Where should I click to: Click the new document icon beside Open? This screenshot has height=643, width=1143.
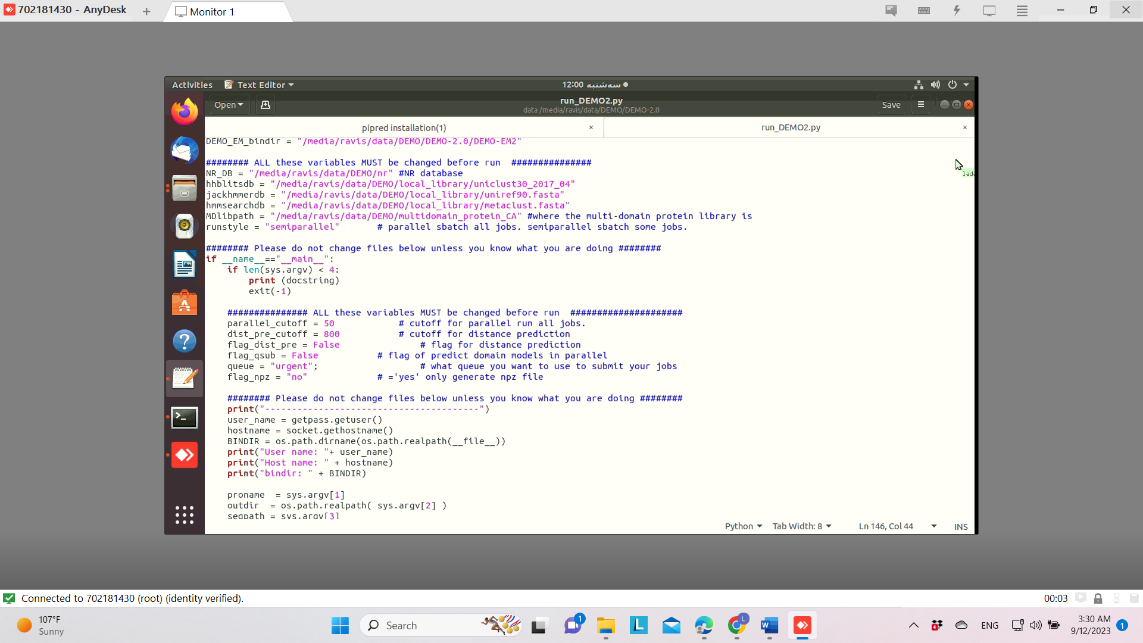266,105
